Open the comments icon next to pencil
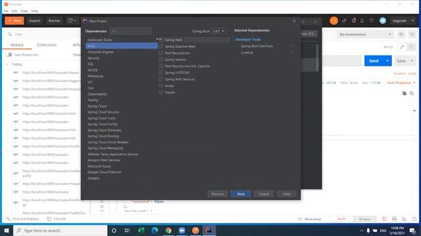The image size is (421, 236). pyautogui.click(x=411, y=47)
